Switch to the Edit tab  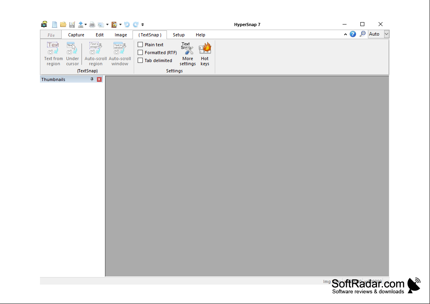point(100,35)
